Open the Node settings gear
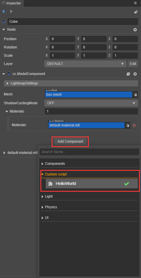The image size is (141, 278). (x=135, y=30)
